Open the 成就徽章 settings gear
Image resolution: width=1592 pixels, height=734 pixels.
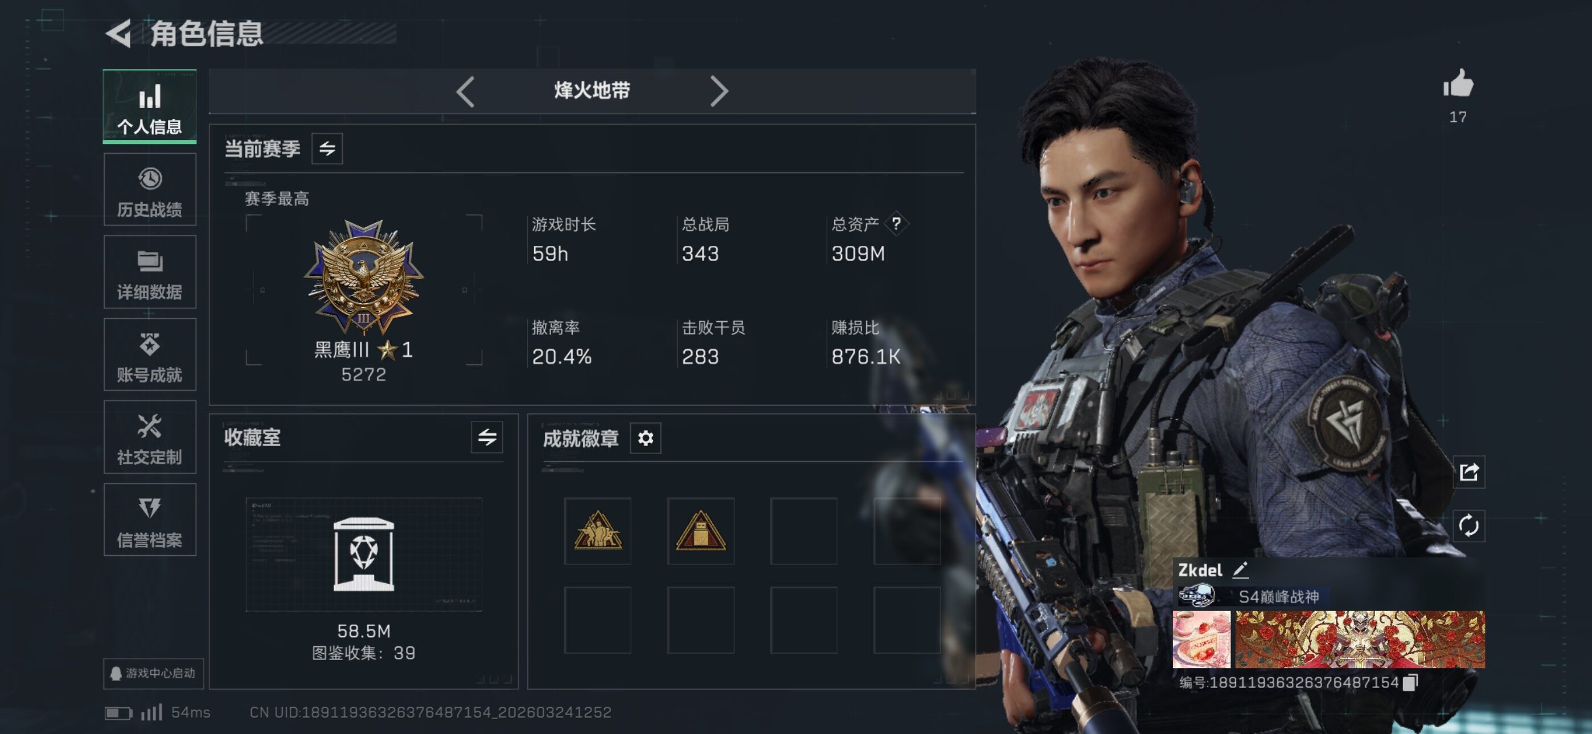coord(645,438)
